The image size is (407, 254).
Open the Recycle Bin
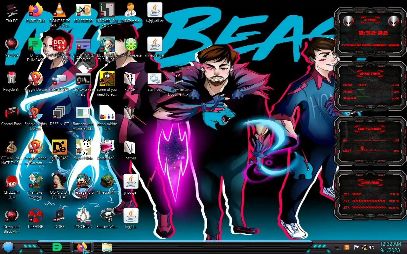point(12,82)
